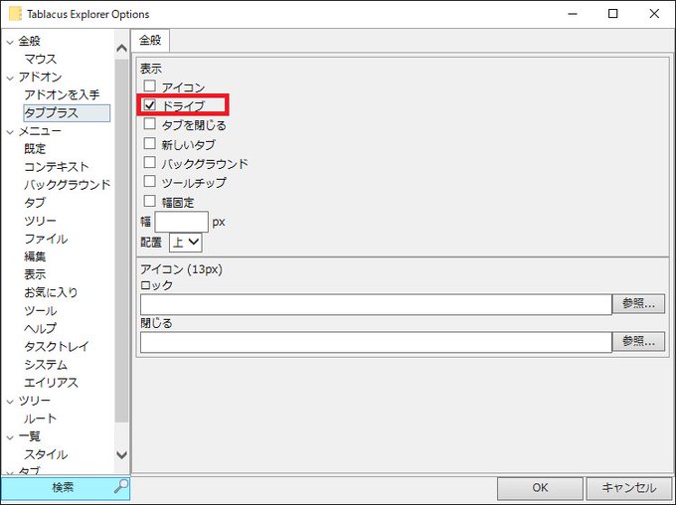Enable the アイコン checkbox

(x=149, y=85)
